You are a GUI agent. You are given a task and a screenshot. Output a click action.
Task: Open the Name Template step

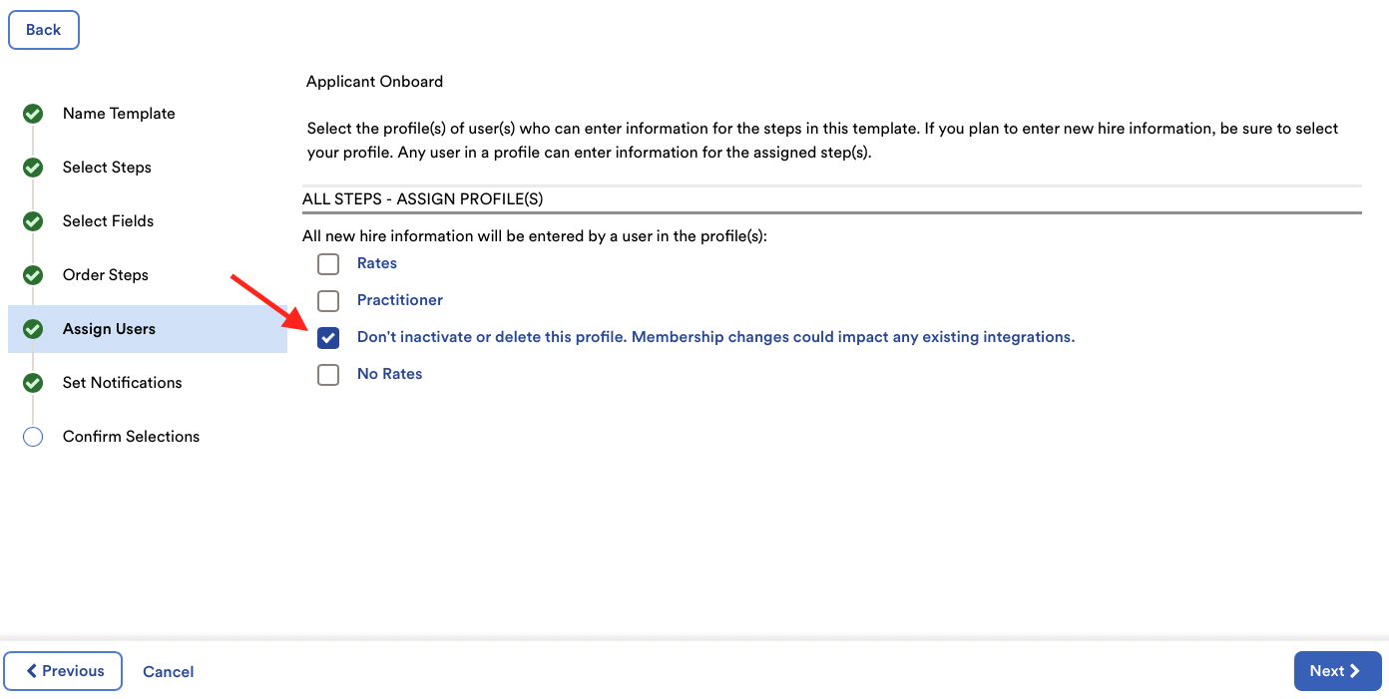[x=119, y=114]
